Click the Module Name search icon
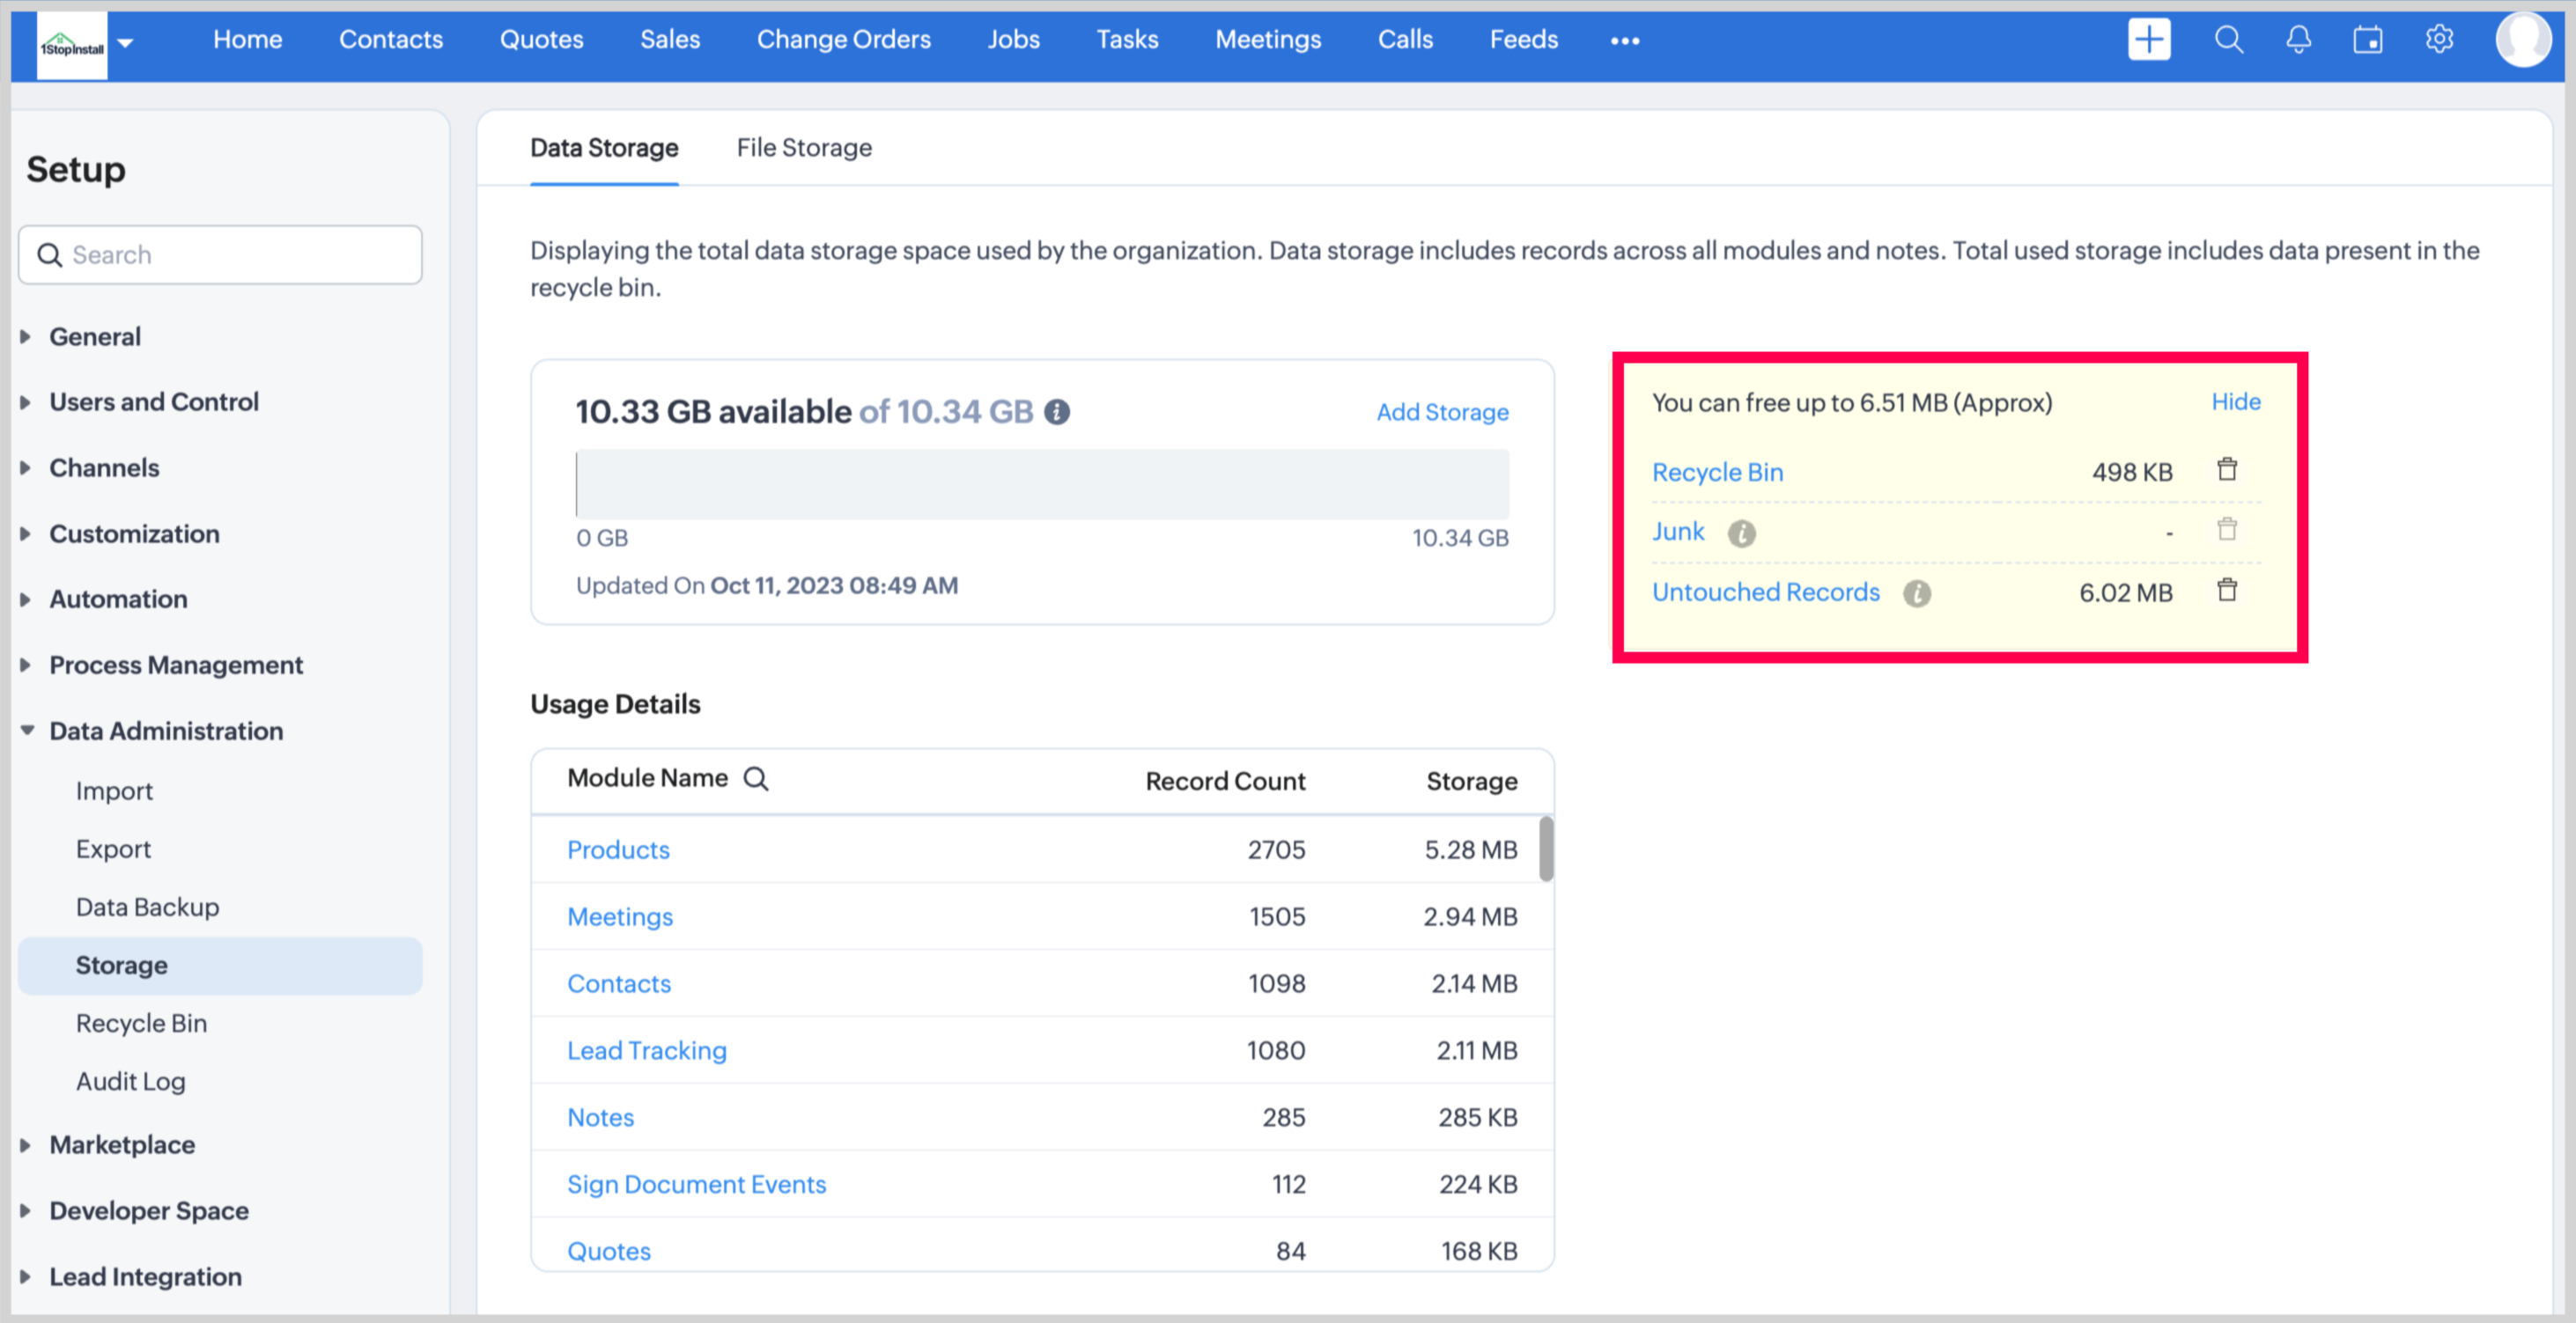The image size is (2576, 1323). (x=756, y=778)
